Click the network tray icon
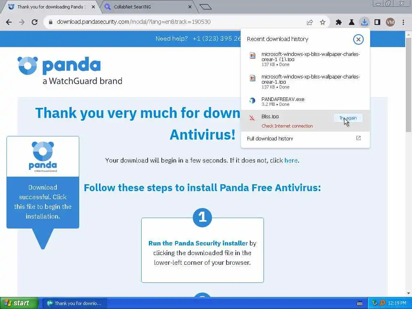 coord(375,303)
